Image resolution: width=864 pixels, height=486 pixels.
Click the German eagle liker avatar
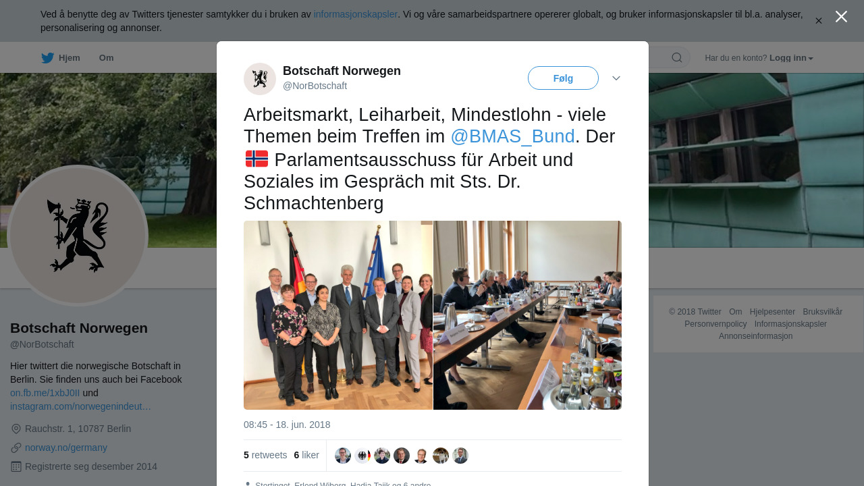click(362, 456)
